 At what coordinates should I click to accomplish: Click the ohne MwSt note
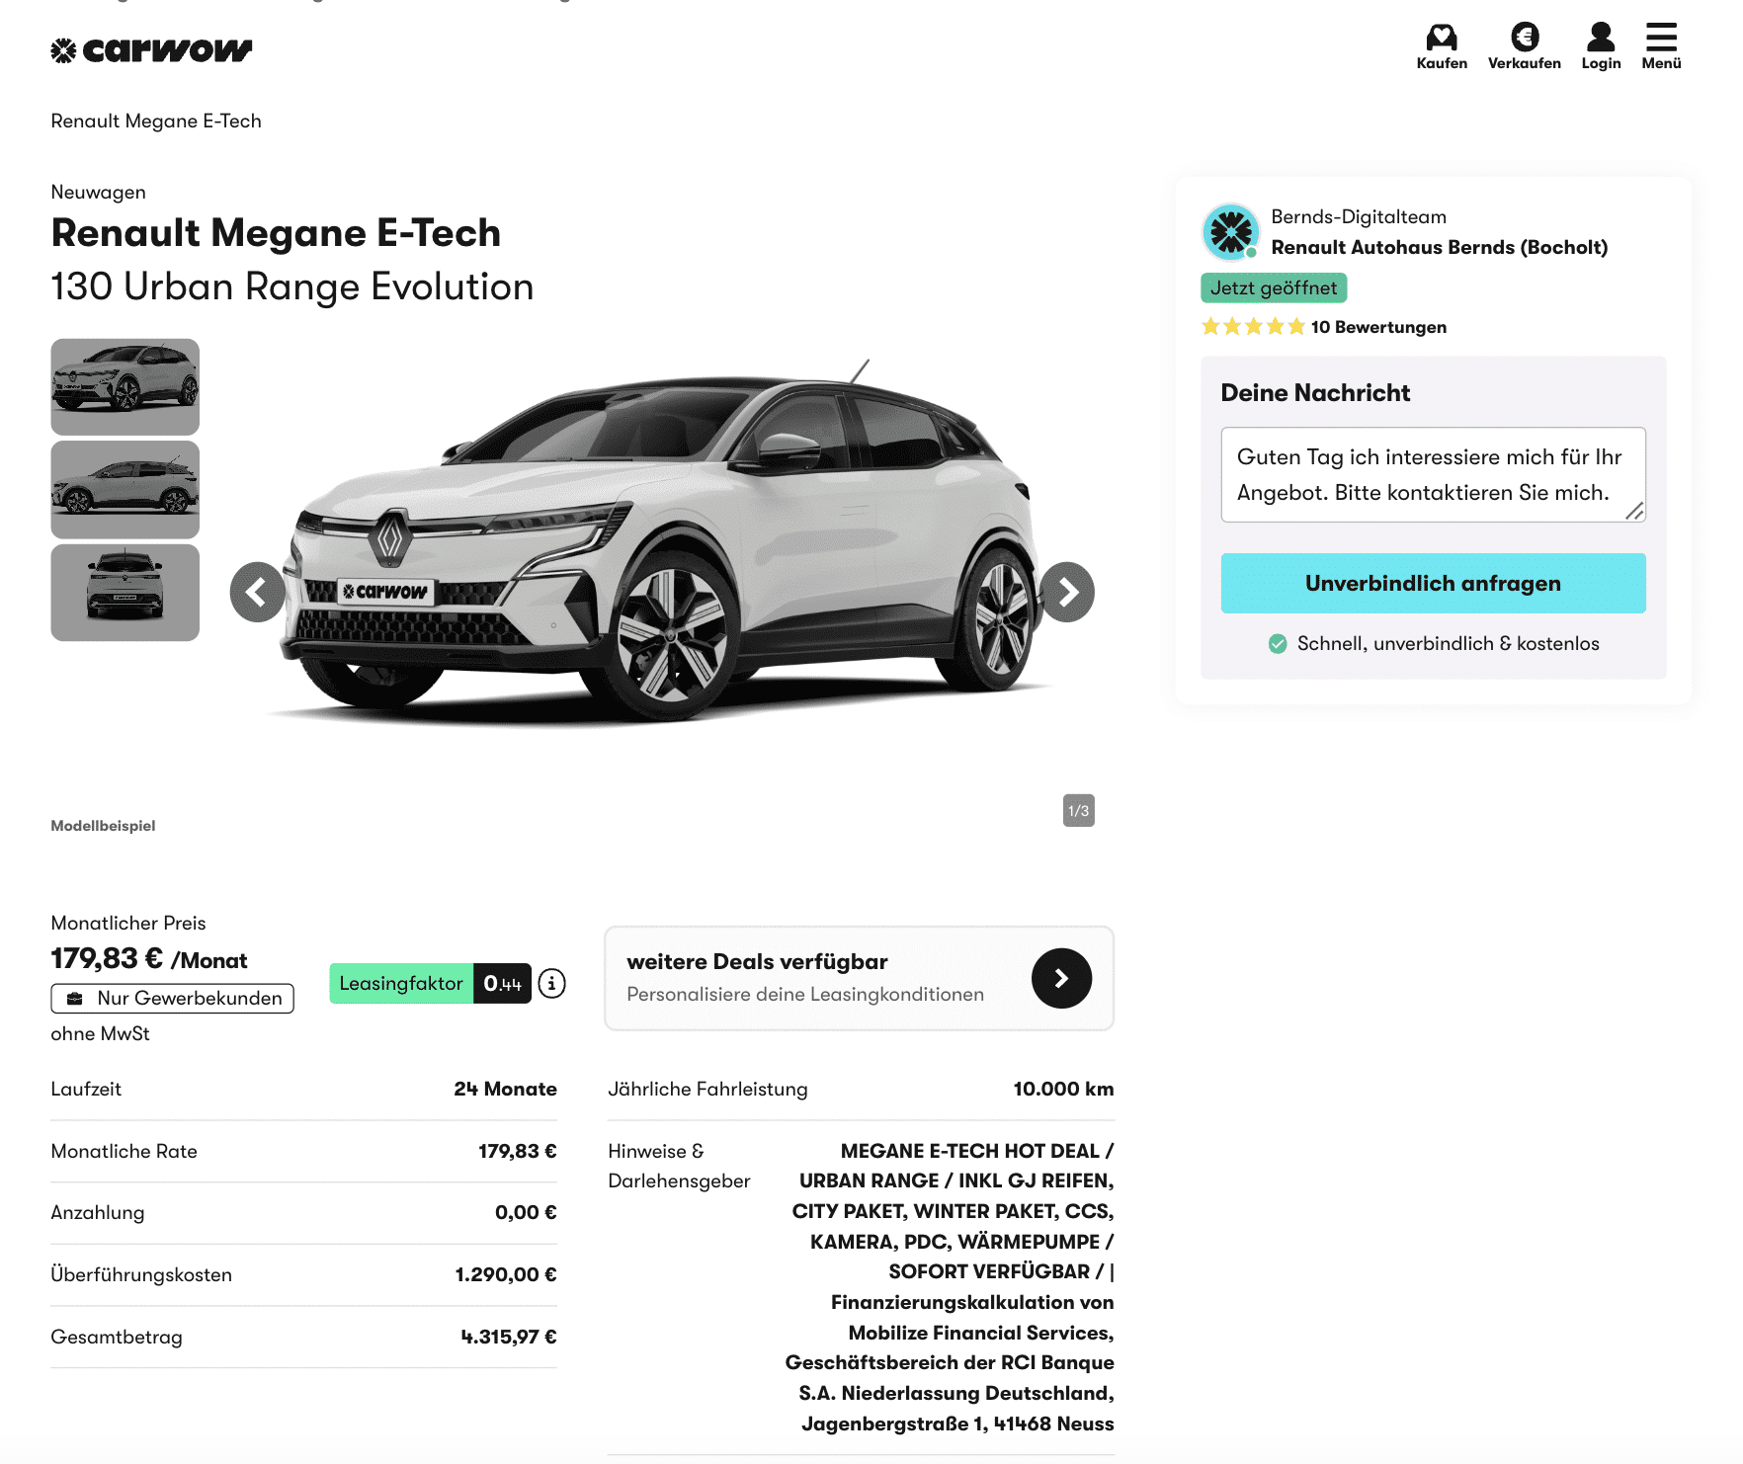pos(100,1033)
